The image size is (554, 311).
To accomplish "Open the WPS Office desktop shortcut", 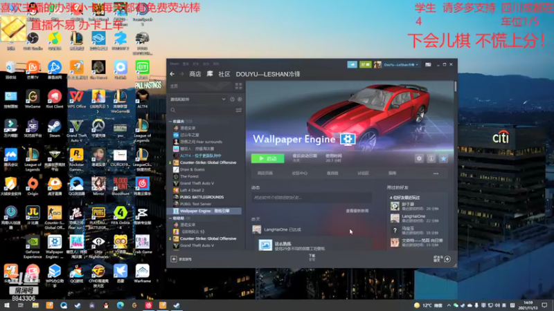I will click(76, 100).
